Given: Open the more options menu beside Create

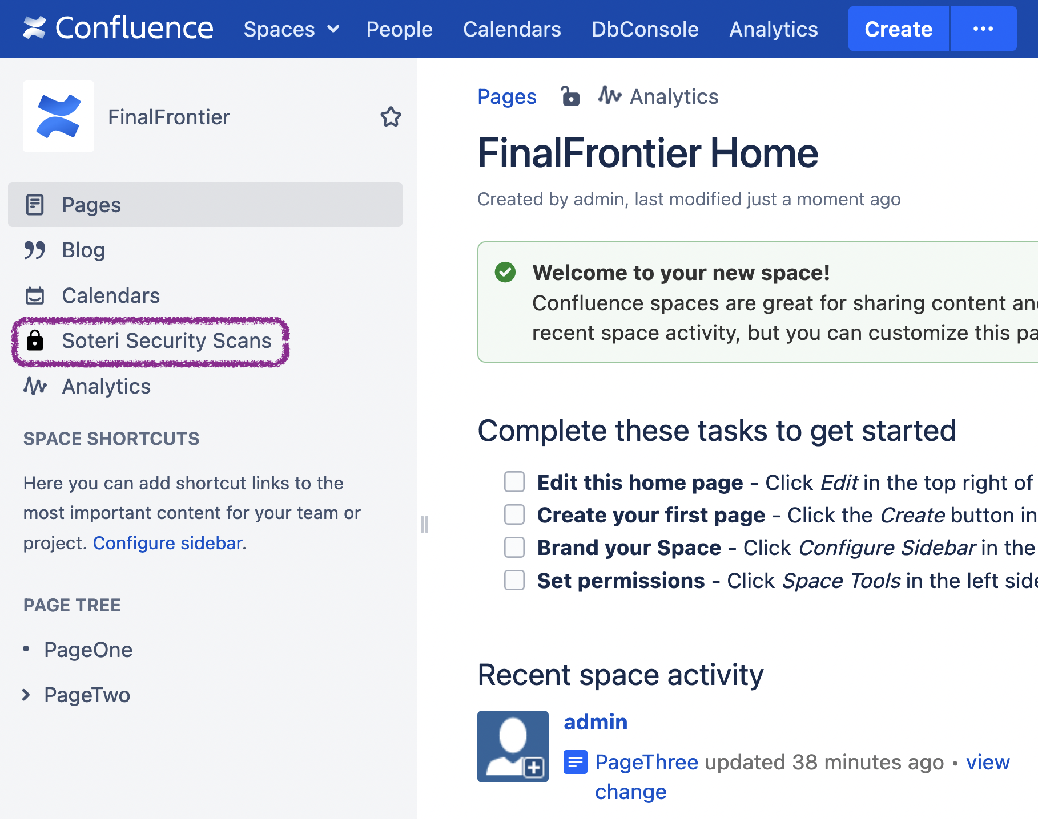Looking at the screenshot, I should tap(983, 29).
